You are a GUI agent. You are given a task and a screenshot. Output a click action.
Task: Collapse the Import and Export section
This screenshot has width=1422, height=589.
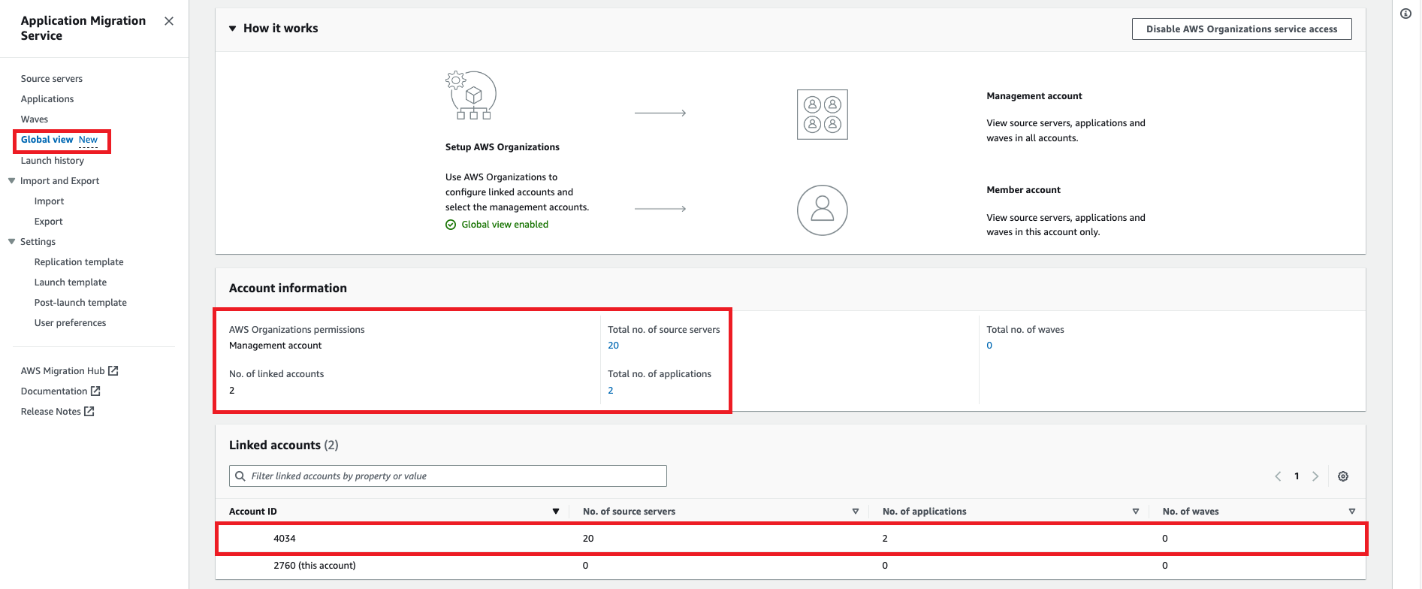(11, 181)
